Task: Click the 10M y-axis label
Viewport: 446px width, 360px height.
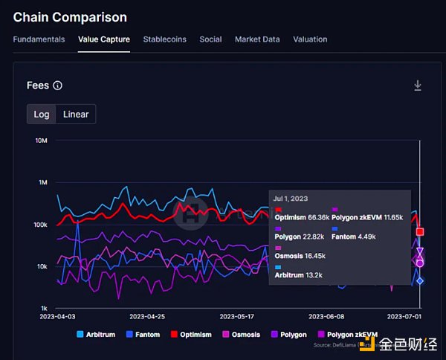Action: click(x=41, y=141)
